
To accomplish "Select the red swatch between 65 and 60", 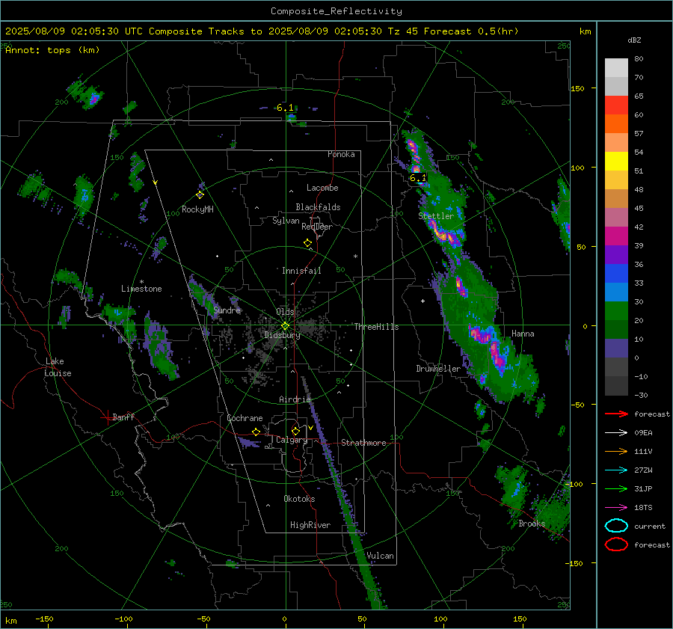I will (616, 105).
